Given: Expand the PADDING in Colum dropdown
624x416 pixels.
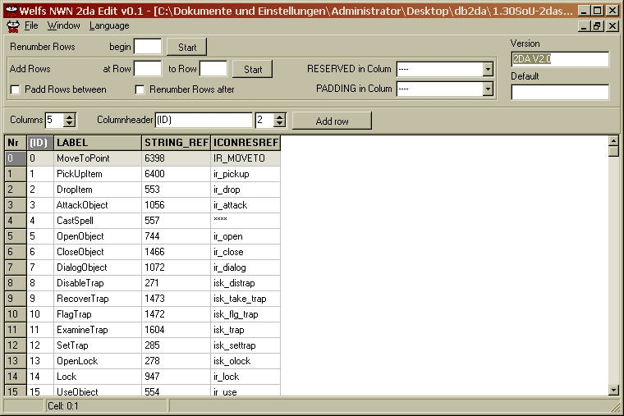Looking at the screenshot, I should coord(488,89).
